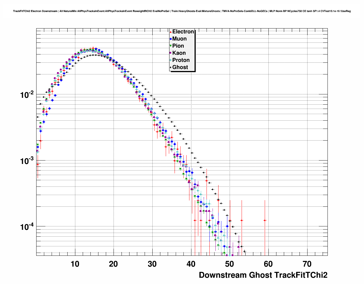Select the green Pion triangle legend marker
The height and width of the screenshot is (284, 364).
tap(171, 46)
